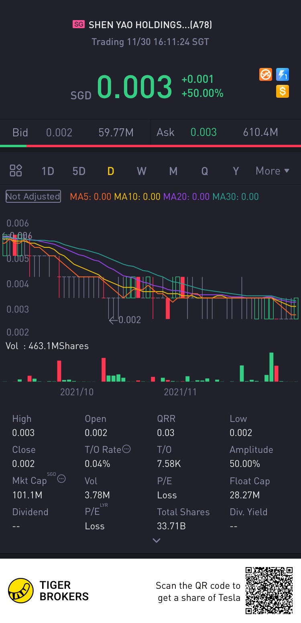Tap the Float Cap value 28.27M
Screen dimensions: 301x623
tap(245, 495)
